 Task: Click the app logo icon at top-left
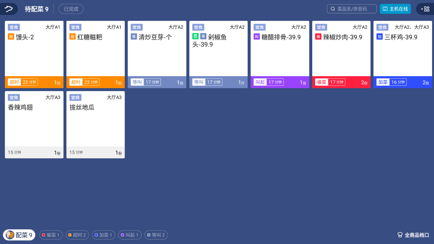[x=9, y=9]
